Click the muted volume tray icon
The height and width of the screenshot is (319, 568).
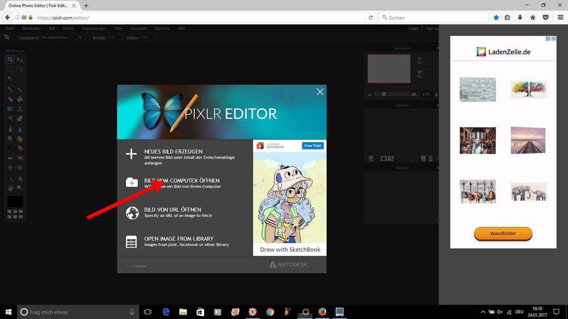(500, 312)
